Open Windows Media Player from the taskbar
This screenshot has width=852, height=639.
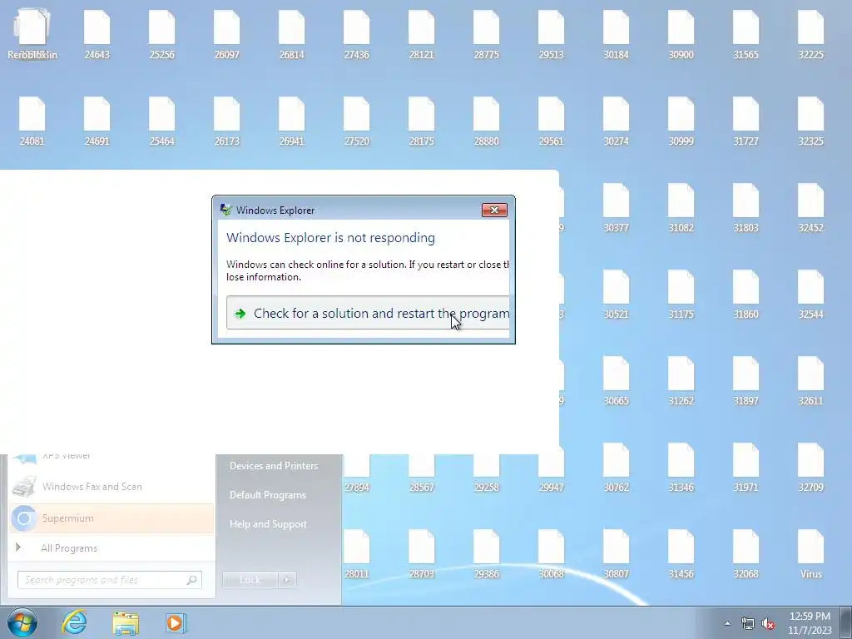(x=176, y=622)
